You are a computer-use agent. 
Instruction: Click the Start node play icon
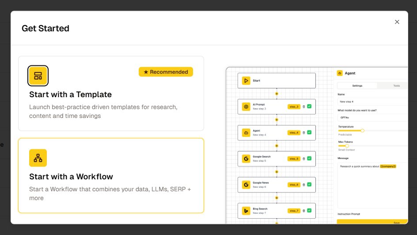pyautogui.click(x=246, y=80)
